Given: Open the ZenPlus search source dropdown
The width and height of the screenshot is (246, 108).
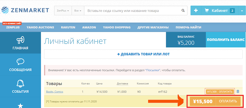Looking at the screenshot, I should (x=63, y=11).
